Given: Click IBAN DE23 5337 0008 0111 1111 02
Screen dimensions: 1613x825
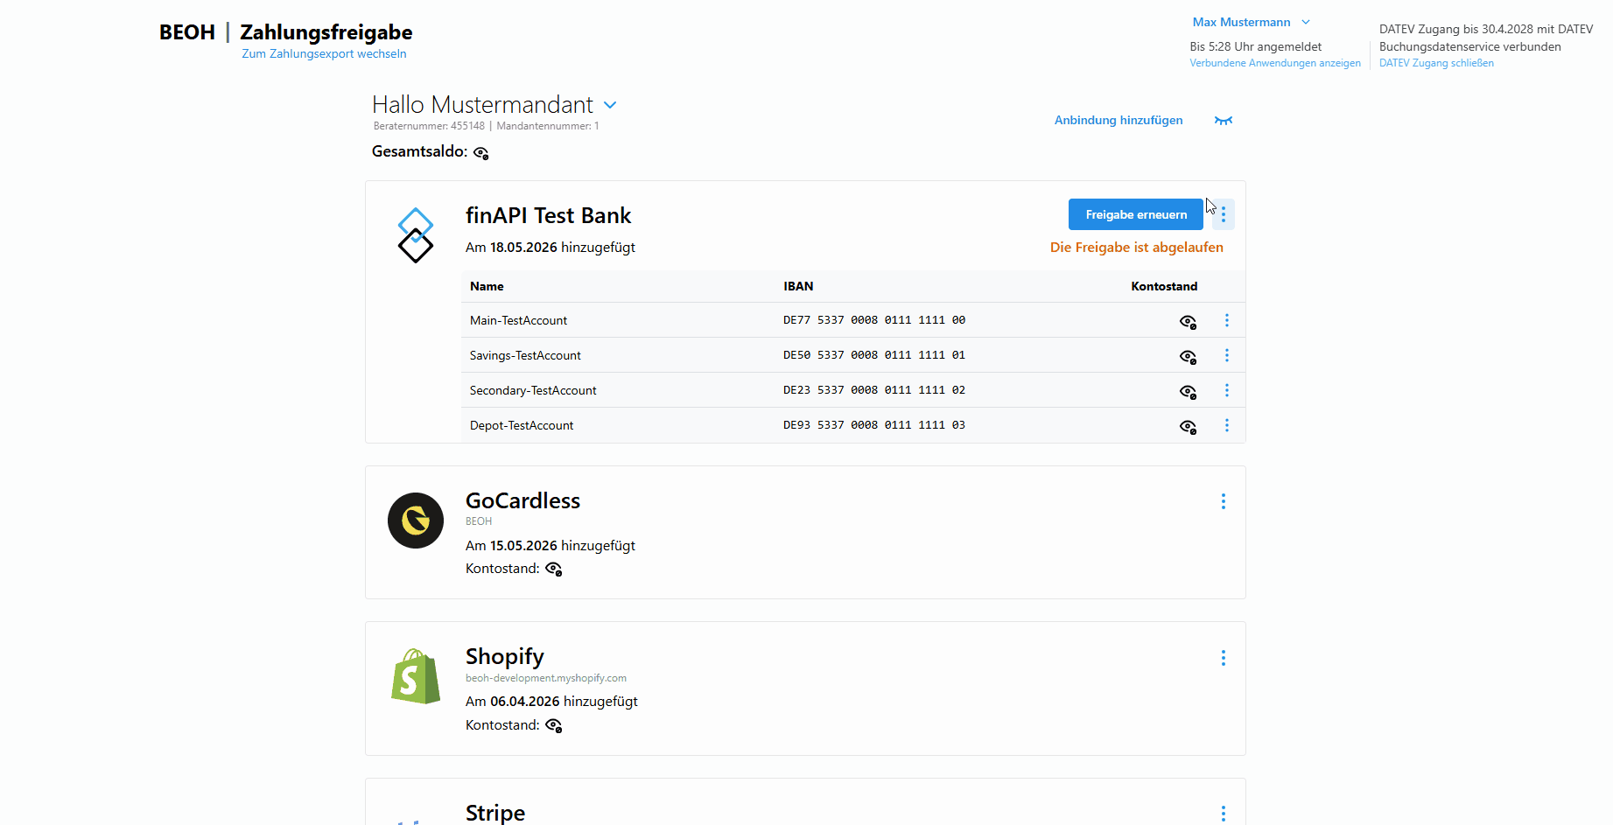Looking at the screenshot, I should click(874, 390).
